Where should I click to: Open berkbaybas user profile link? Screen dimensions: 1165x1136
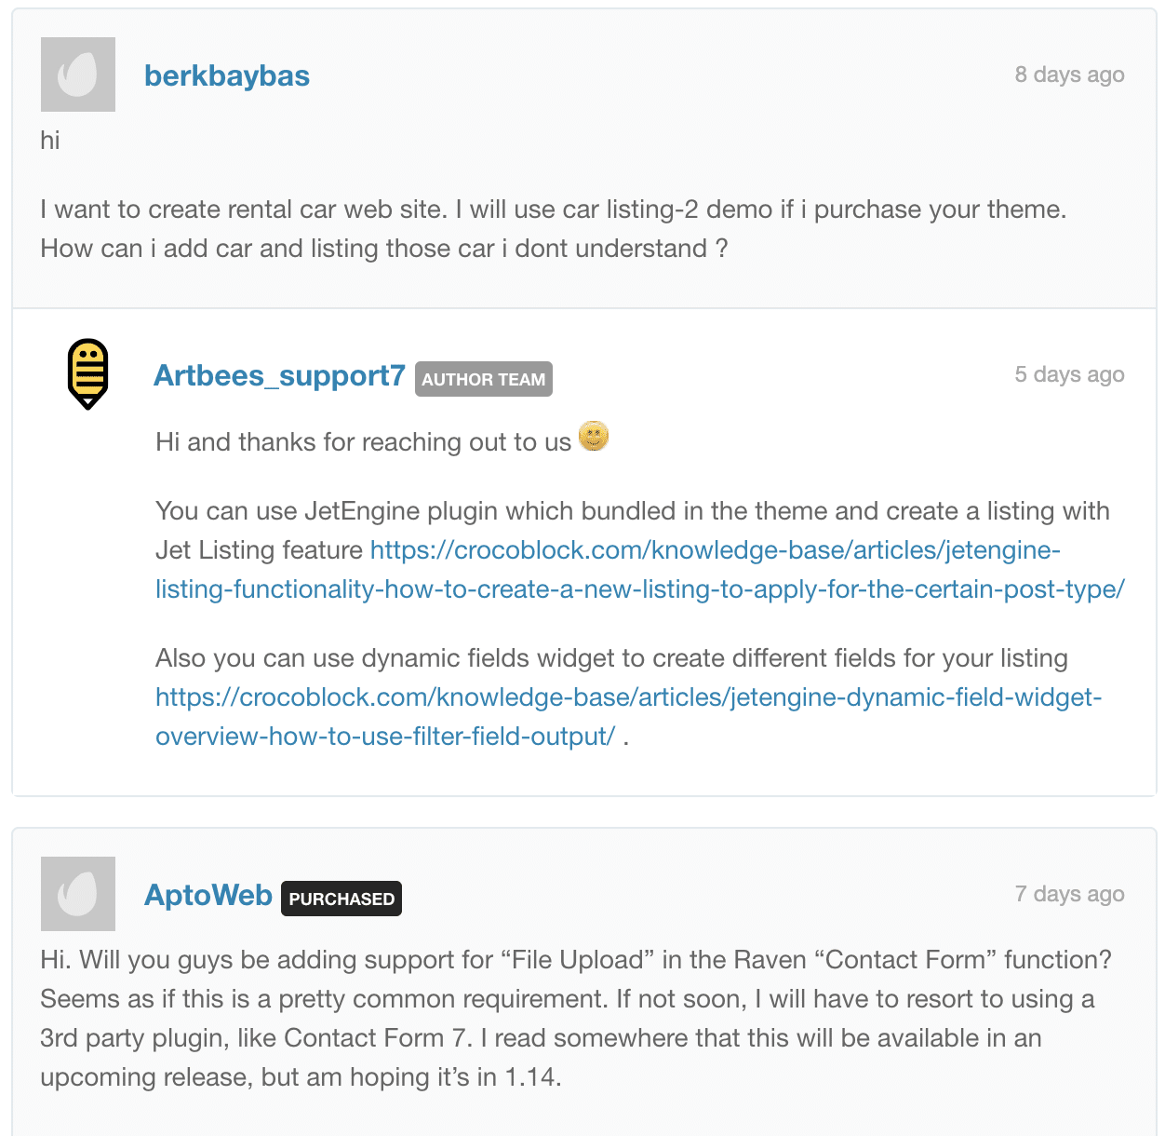point(227,75)
